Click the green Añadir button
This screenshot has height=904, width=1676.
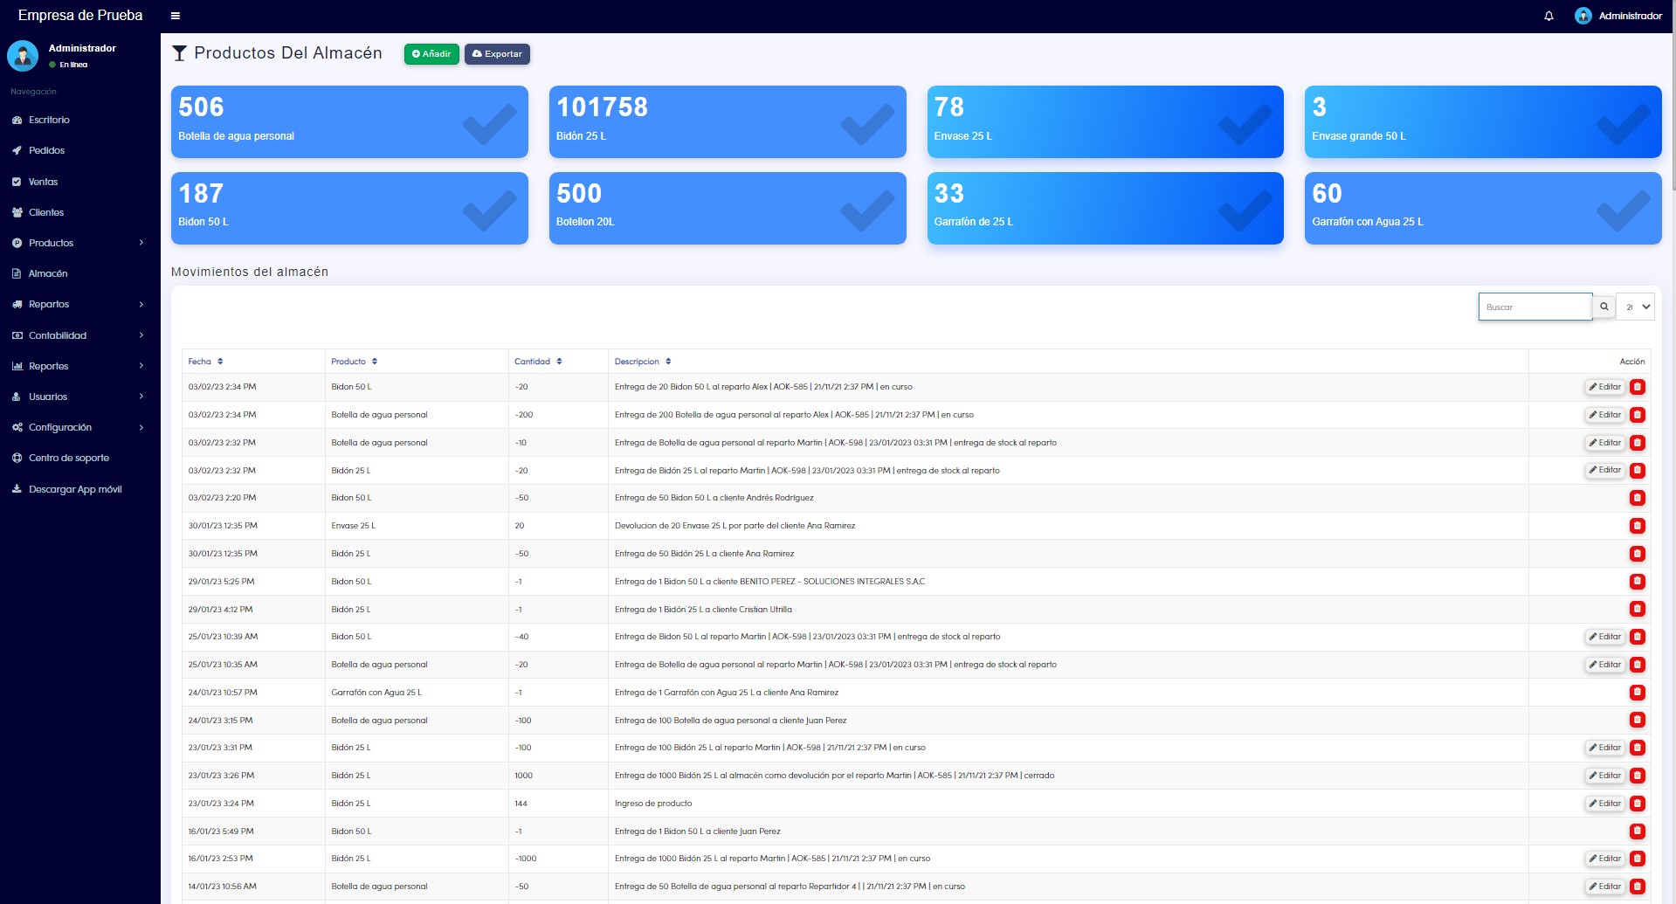point(431,54)
